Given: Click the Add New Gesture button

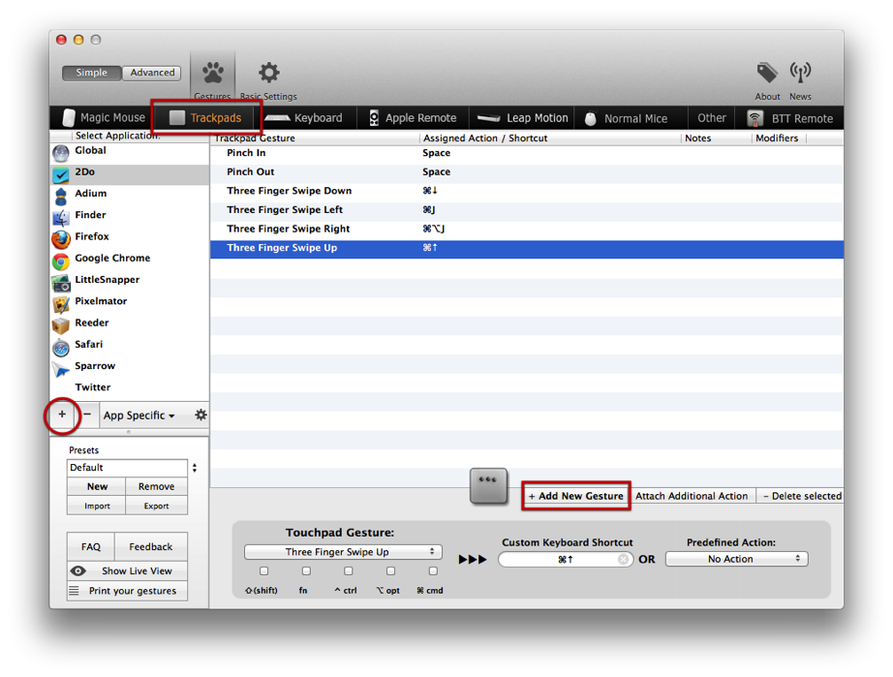Looking at the screenshot, I should click(575, 495).
